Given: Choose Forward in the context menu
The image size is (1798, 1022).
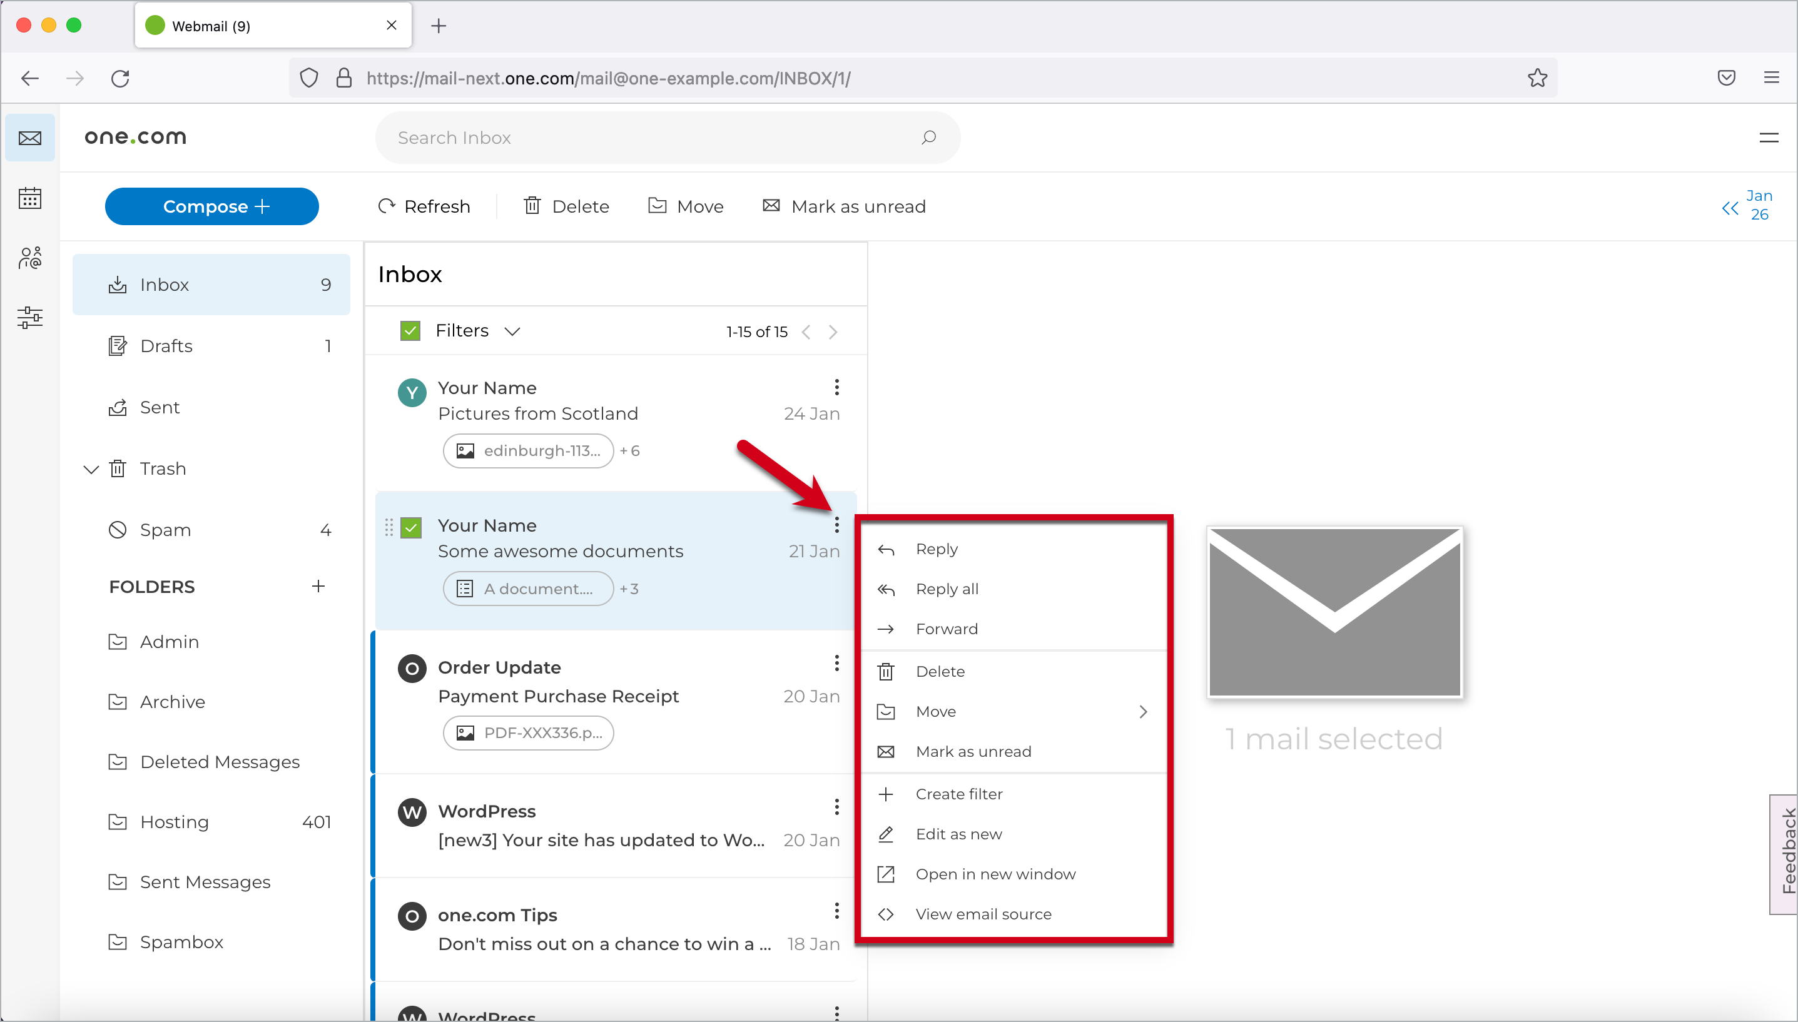Looking at the screenshot, I should (x=947, y=629).
